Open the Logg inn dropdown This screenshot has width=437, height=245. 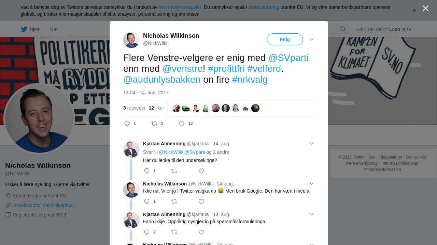(x=400, y=29)
